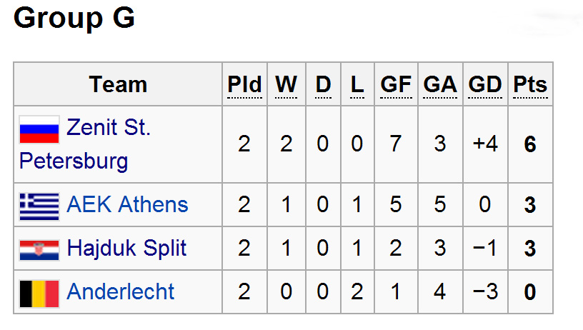Follow the Hajduk Split link
This screenshot has width=583, height=330.
(x=126, y=249)
